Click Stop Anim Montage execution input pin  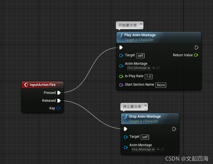(126, 129)
